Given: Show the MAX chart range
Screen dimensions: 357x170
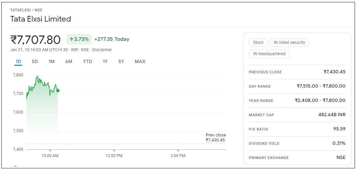Looking at the screenshot, I should 140,61.
